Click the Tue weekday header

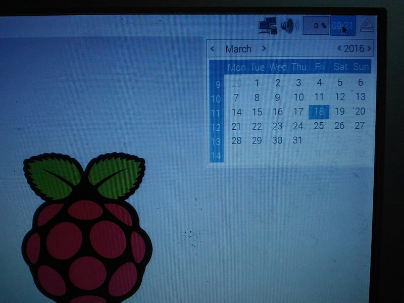pos(258,68)
